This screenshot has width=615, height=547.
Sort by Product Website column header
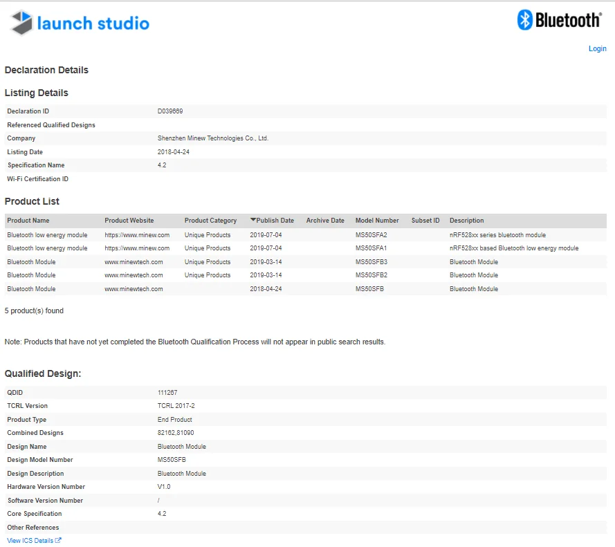click(x=129, y=221)
